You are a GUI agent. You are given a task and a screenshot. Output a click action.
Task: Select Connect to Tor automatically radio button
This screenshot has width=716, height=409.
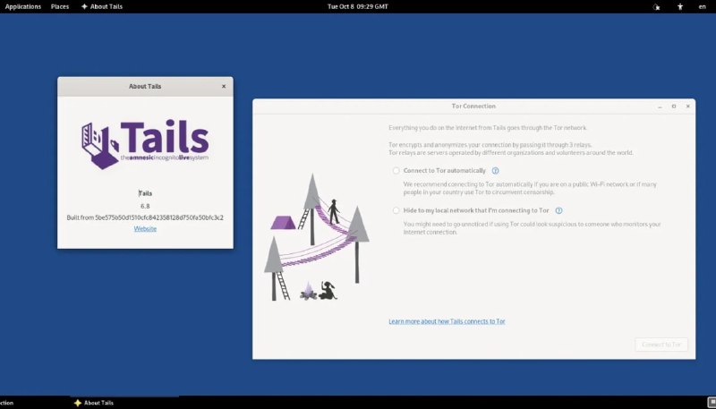click(396, 171)
